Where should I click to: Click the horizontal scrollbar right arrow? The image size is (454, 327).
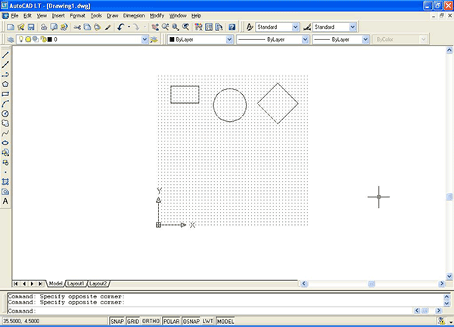[442, 284]
